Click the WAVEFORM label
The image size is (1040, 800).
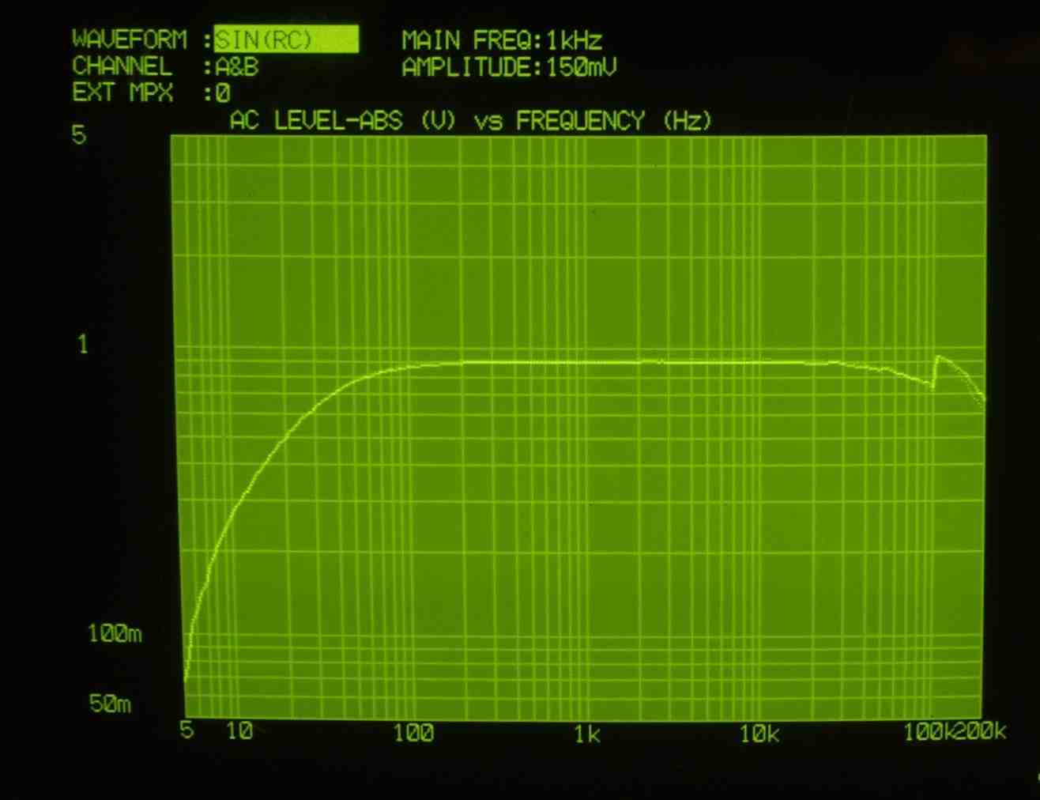130,40
